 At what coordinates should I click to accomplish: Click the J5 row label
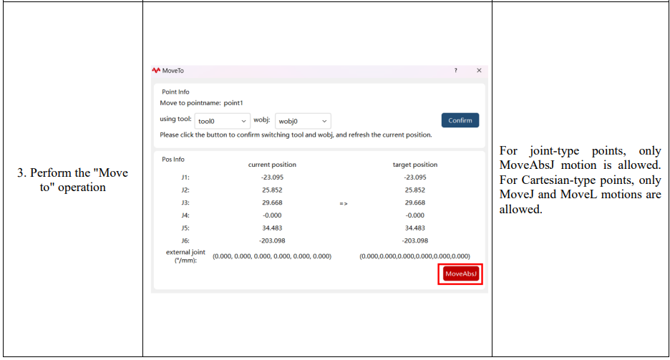coord(185,228)
